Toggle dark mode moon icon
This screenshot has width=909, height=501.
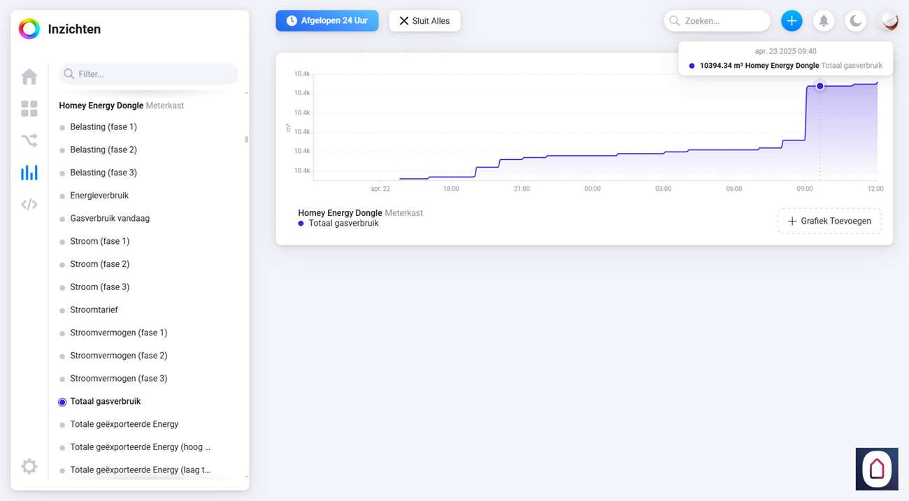[x=856, y=21]
